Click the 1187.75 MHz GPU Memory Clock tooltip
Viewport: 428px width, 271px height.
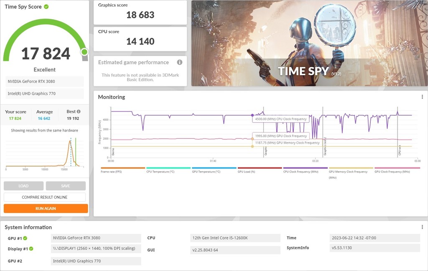point(287,142)
